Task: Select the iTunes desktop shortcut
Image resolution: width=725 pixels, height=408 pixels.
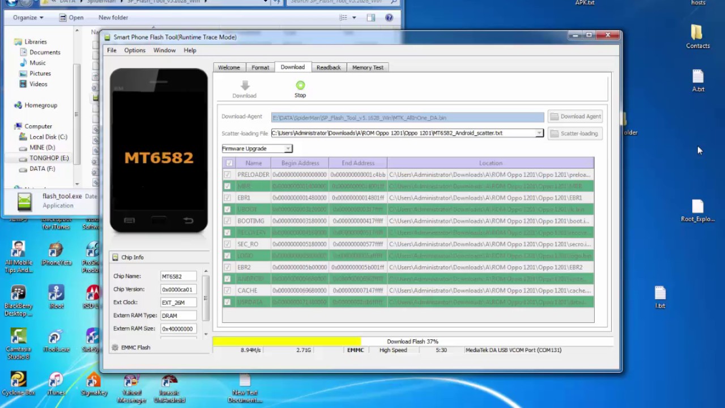Action: (56, 384)
